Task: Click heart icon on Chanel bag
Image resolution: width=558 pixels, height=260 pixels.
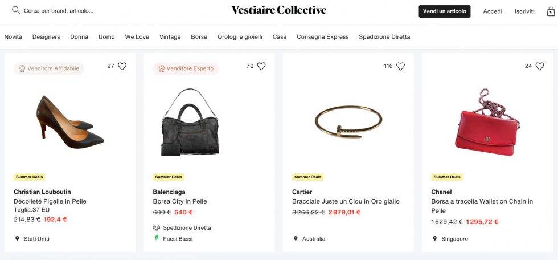Action: click(539, 66)
